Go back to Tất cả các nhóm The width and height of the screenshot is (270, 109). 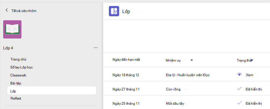click(24, 11)
